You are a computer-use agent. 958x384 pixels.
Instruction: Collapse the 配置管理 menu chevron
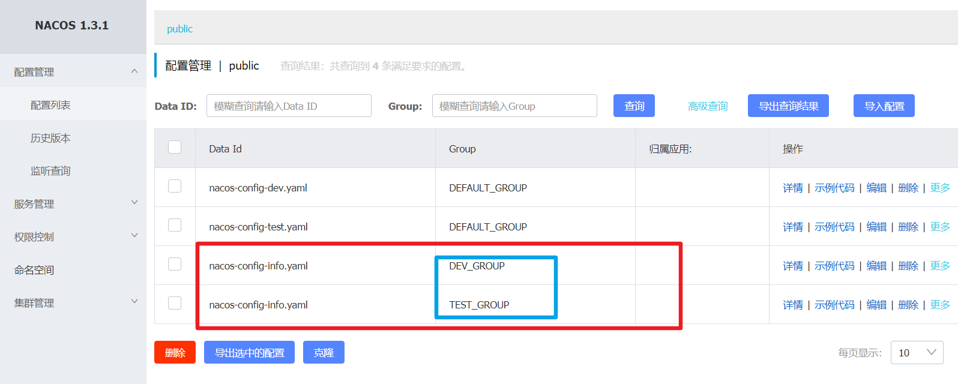(134, 71)
